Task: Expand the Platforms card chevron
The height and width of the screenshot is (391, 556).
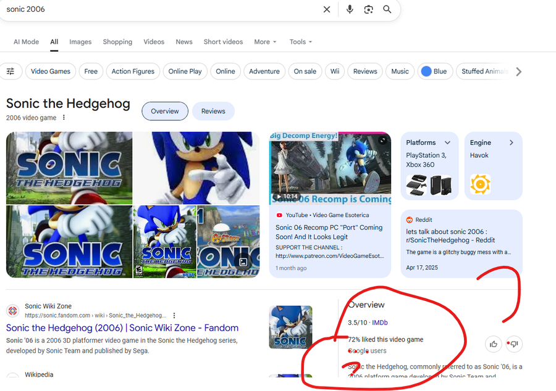Action: (x=447, y=142)
